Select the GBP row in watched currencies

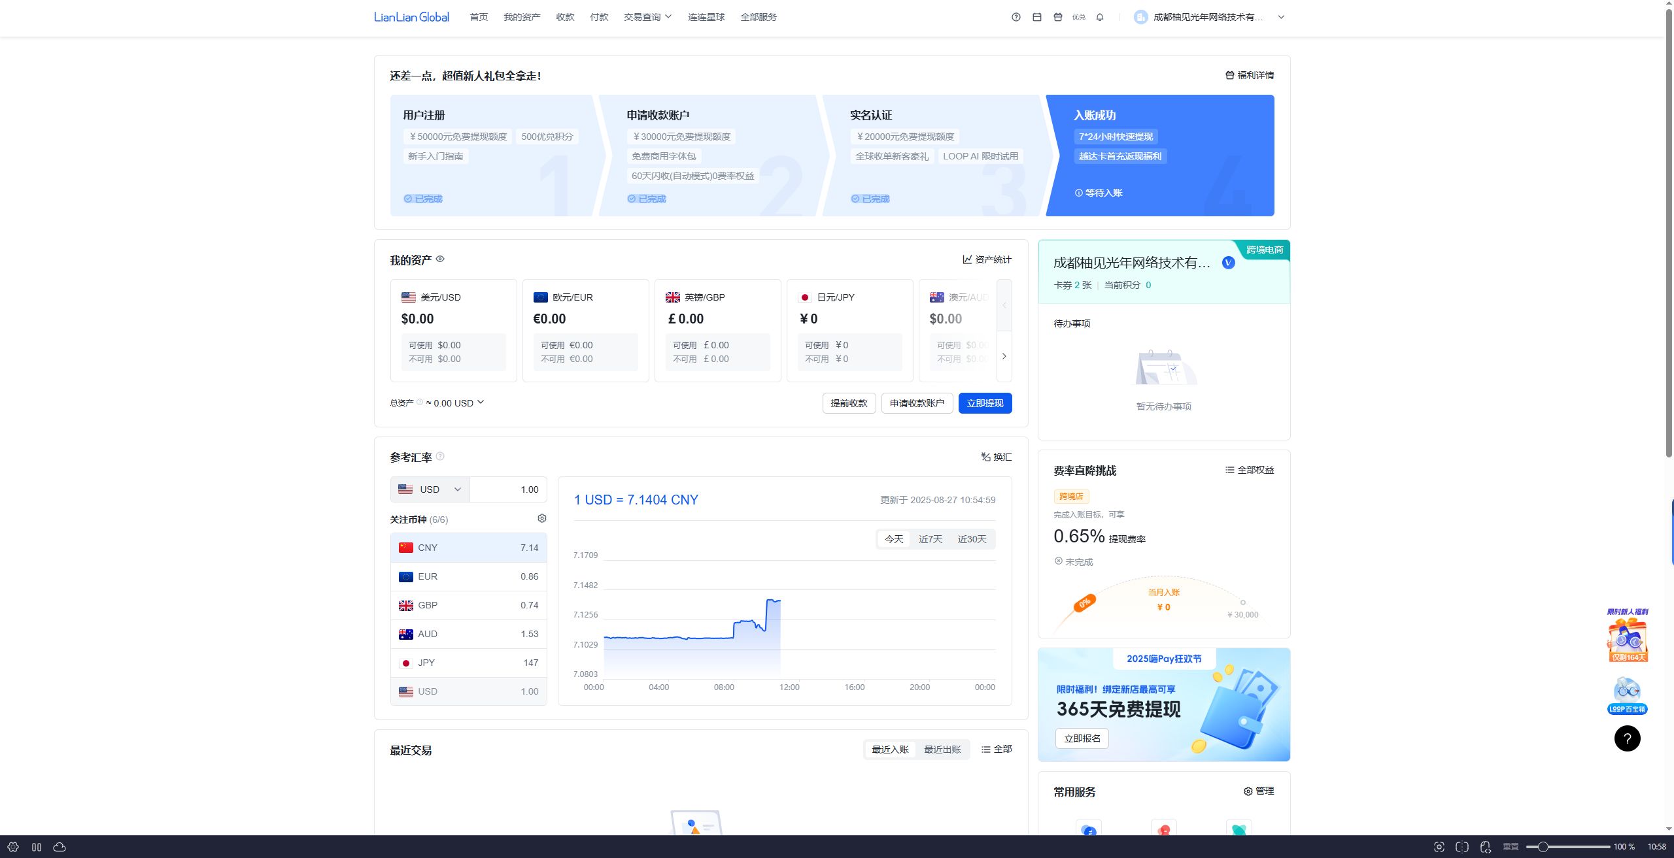[x=469, y=605]
